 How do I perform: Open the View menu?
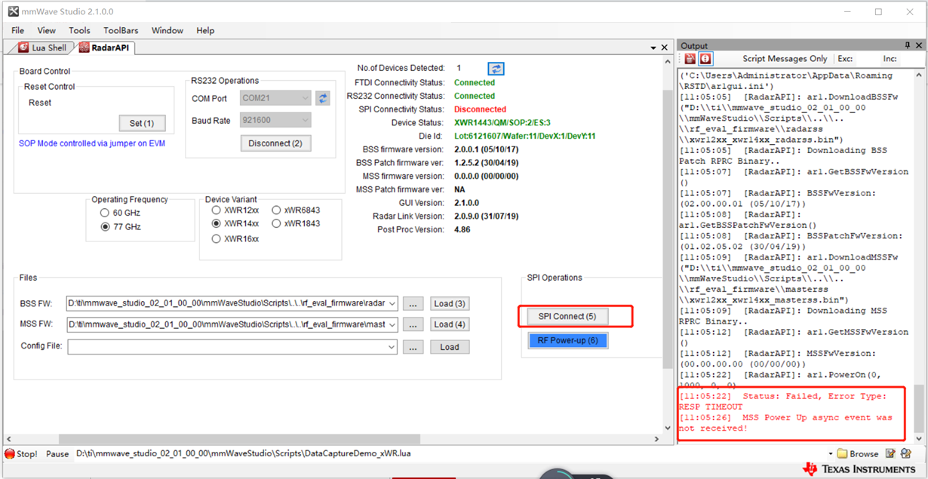[46, 30]
